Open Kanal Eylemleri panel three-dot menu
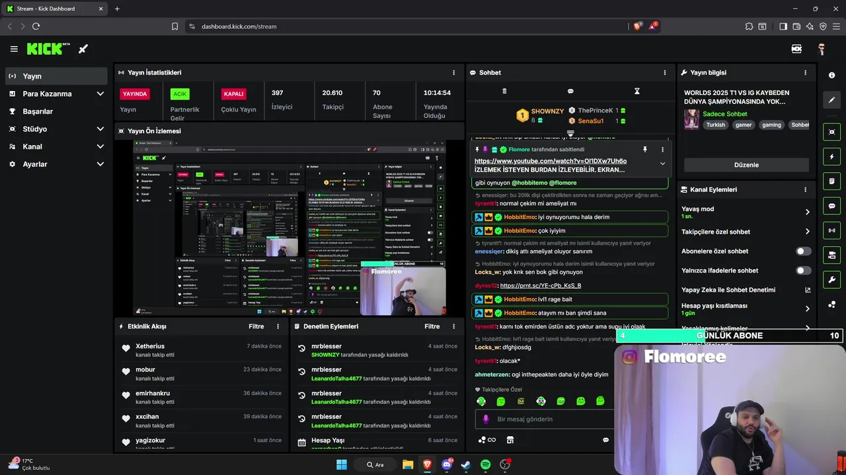846x475 pixels. click(805, 189)
